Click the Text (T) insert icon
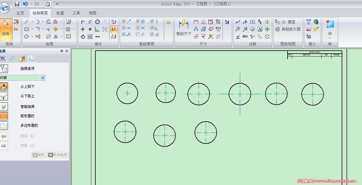The height and width of the screenshot is (185, 362). (x=308, y=22)
